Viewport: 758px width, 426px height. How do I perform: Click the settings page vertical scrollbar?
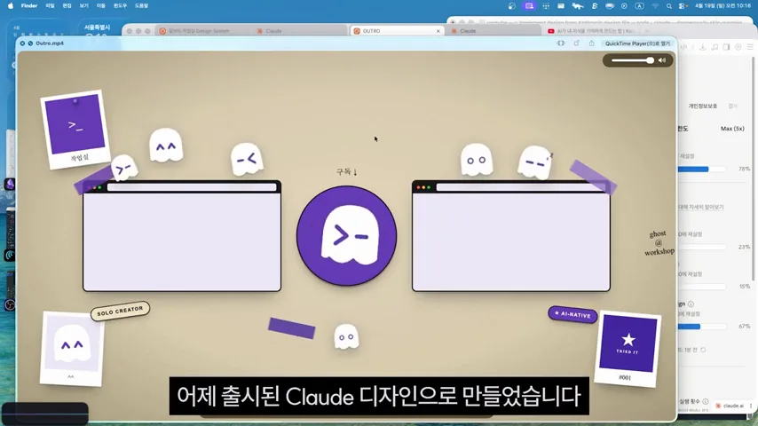tap(754, 167)
